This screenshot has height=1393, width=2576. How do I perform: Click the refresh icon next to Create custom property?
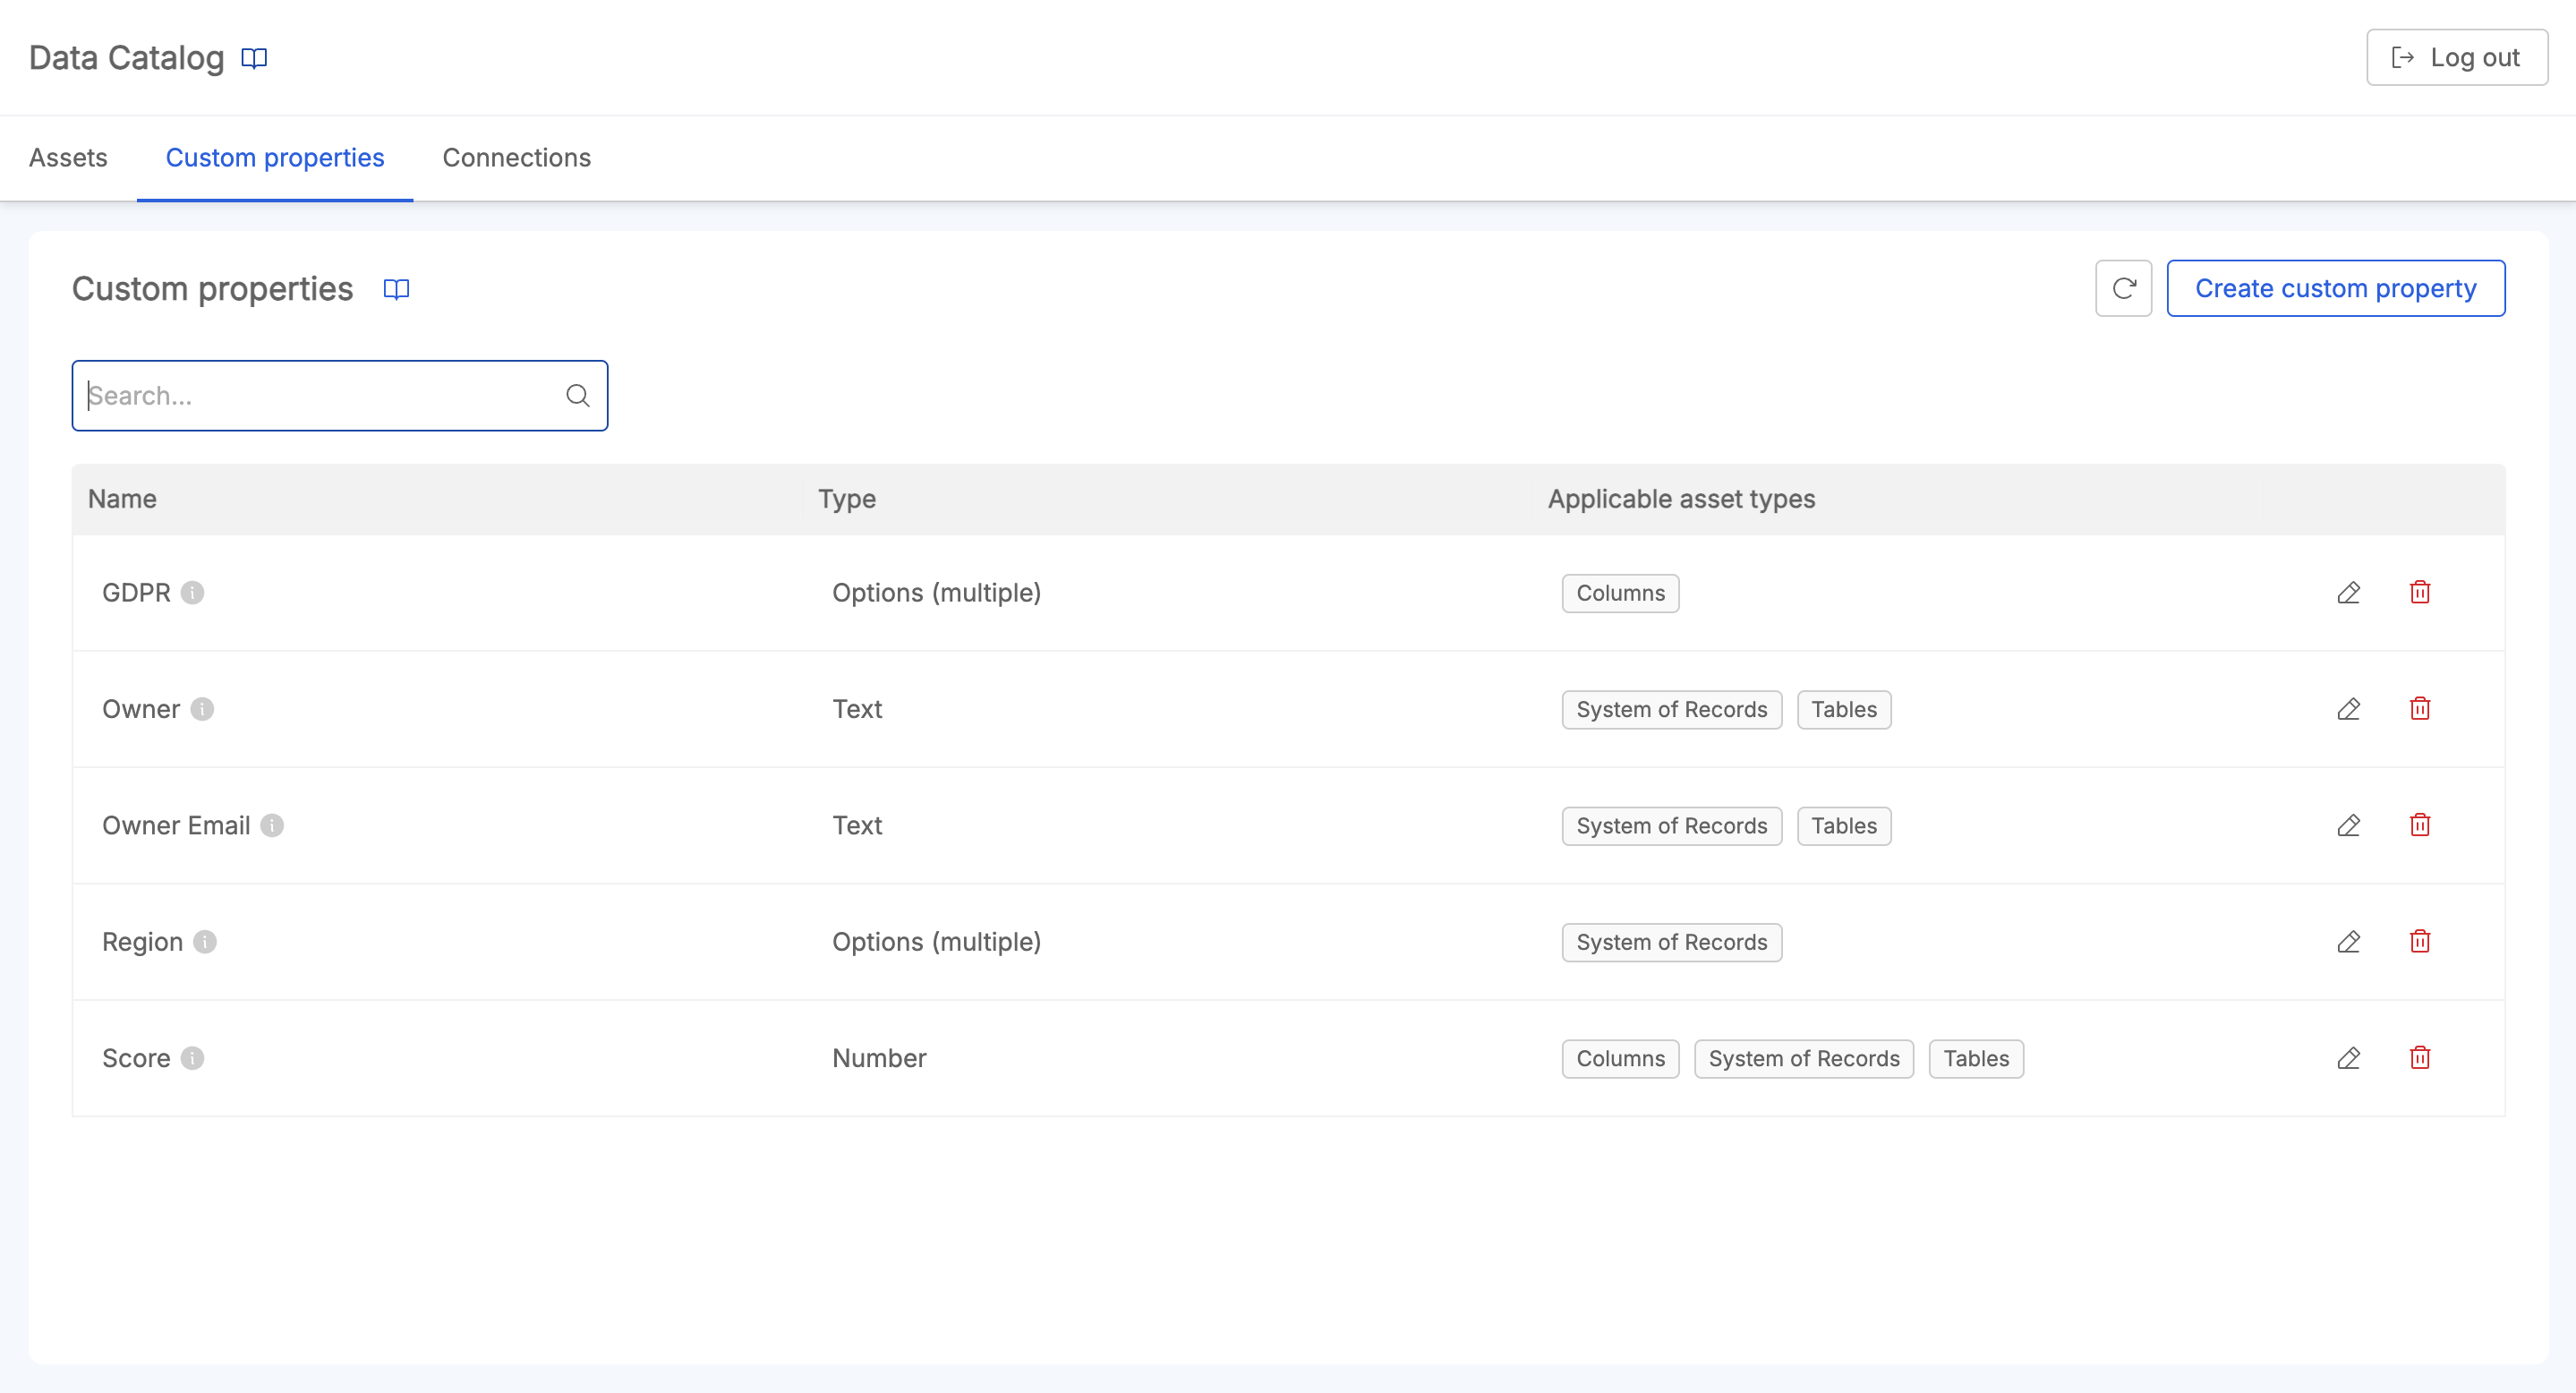[2123, 288]
